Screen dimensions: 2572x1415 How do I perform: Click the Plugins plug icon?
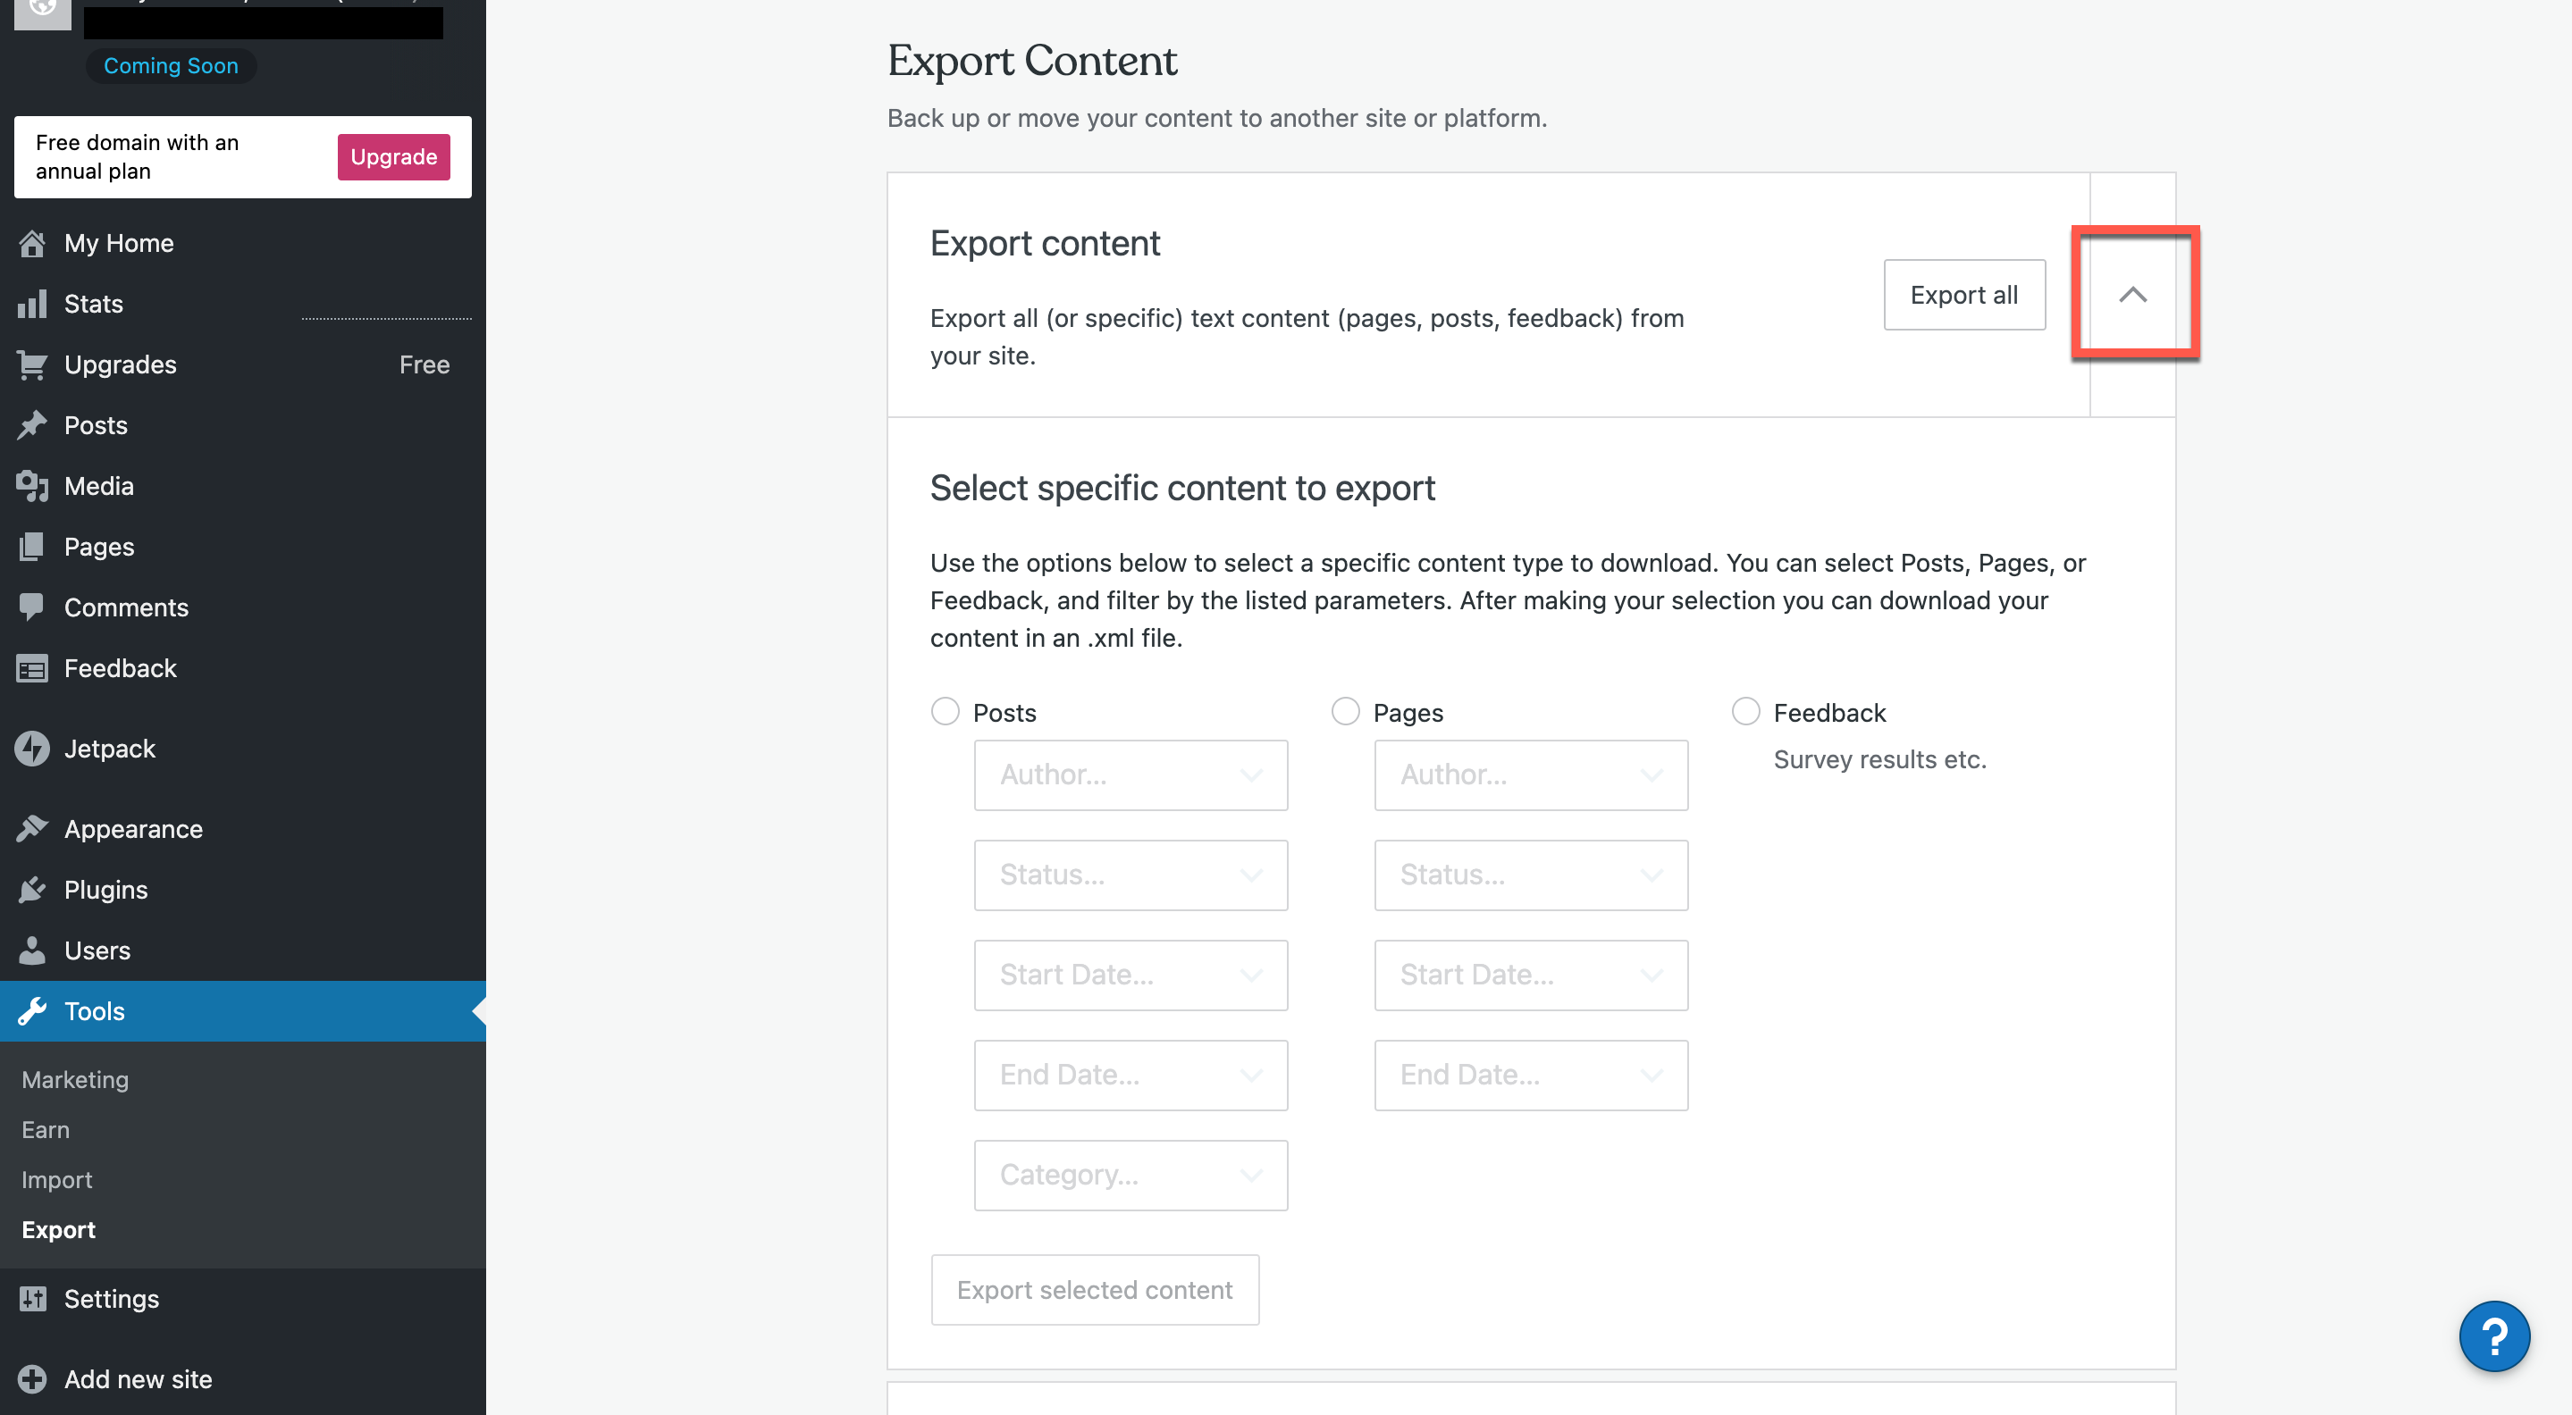32,890
